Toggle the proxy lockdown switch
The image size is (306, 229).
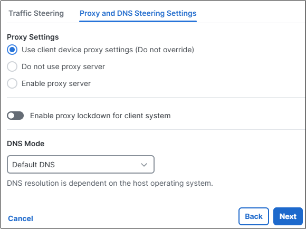(15, 116)
